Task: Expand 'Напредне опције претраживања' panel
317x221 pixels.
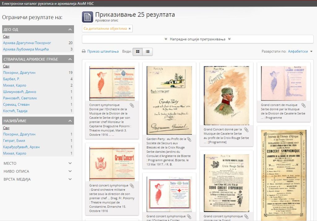Action: (x=198, y=39)
